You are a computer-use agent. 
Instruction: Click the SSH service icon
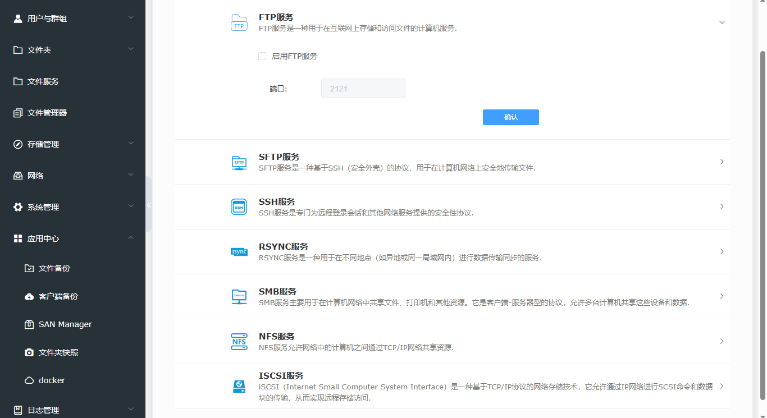tap(239, 206)
